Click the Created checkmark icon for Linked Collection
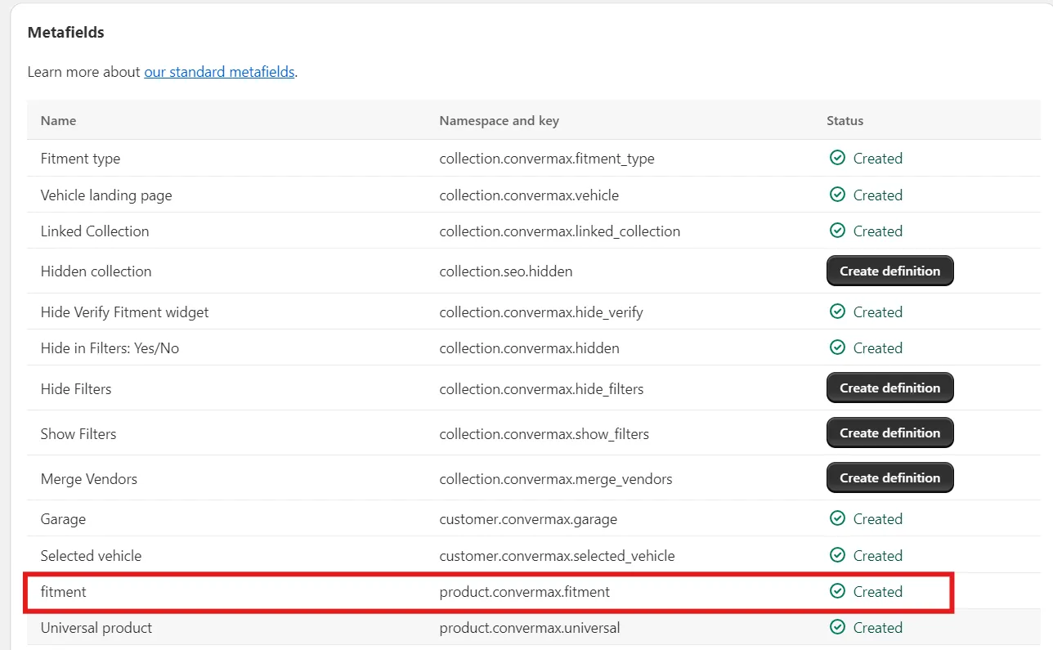The width and height of the screenshot is (1053, 650). tap(837, 231)
